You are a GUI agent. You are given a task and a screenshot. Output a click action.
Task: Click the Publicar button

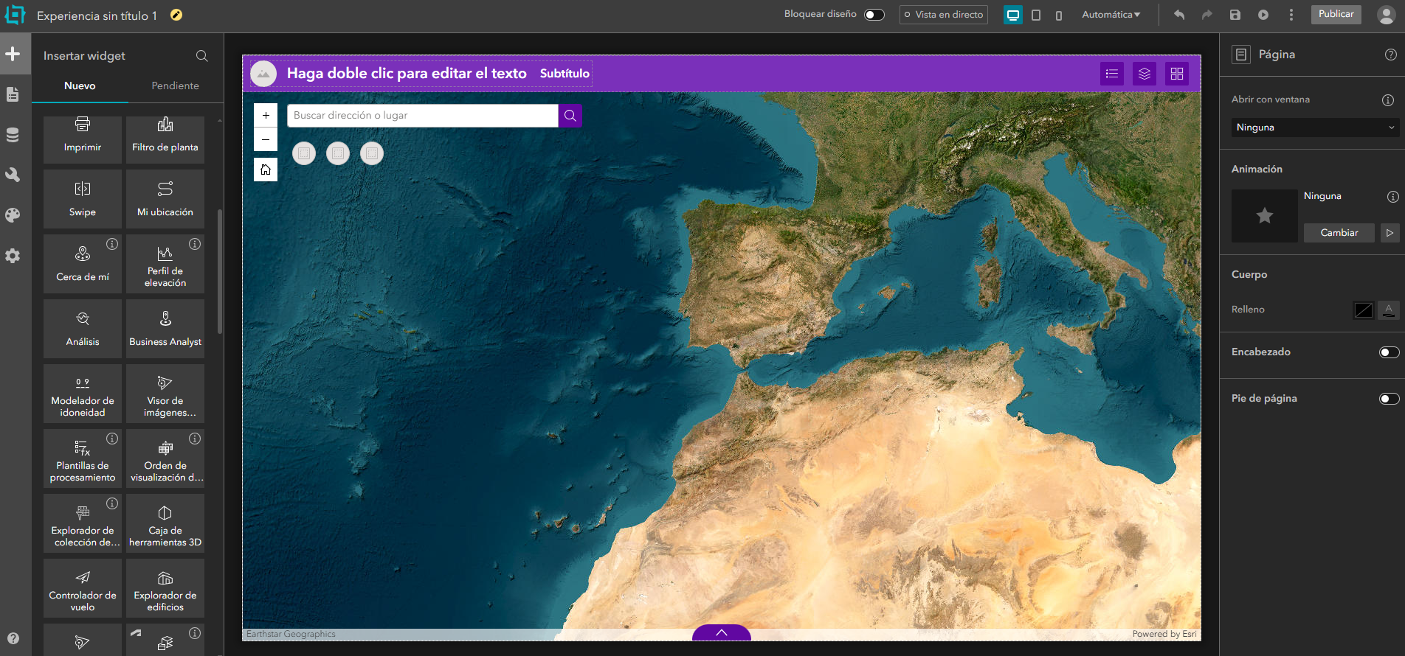coord(1336,14)
